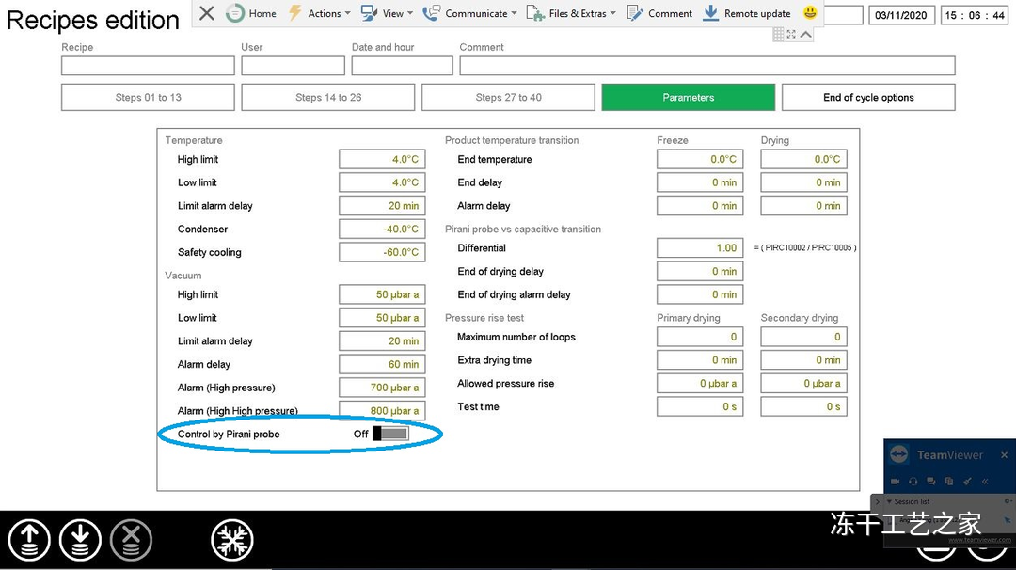
Task: Open the View dropdown menu
Action: (x=387, y=13)
